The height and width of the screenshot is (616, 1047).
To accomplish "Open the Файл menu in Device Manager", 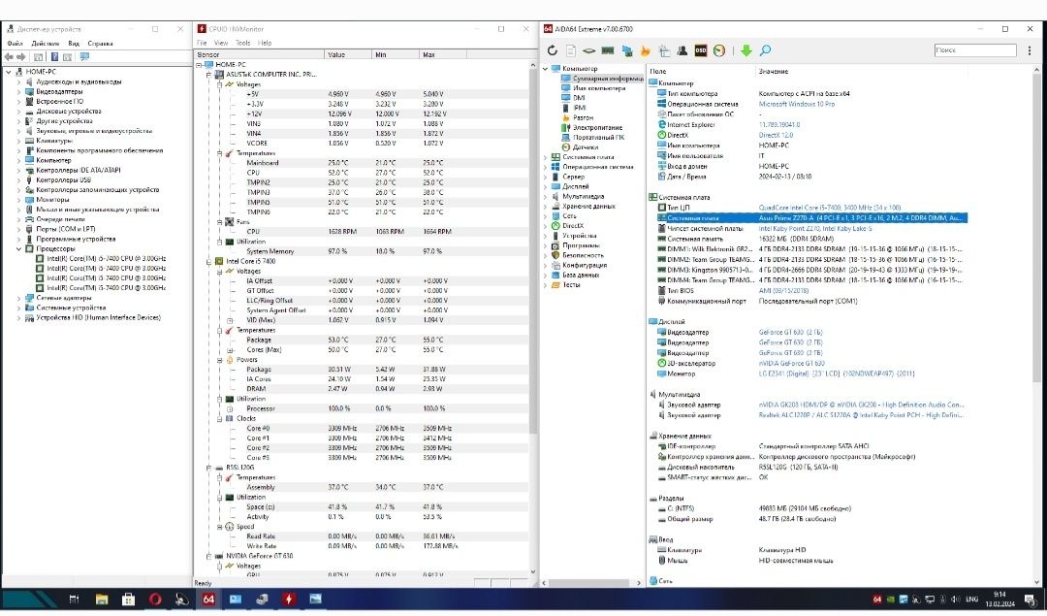I will point(15,44).
